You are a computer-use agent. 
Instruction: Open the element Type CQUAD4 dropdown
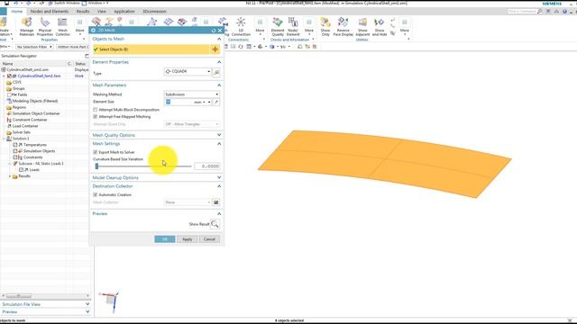[x=188, y=72]
